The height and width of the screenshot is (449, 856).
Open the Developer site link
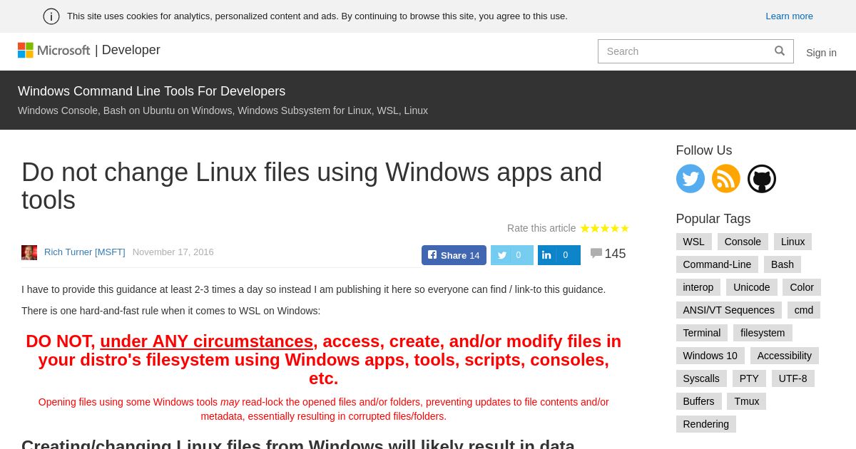click(131, 50)
